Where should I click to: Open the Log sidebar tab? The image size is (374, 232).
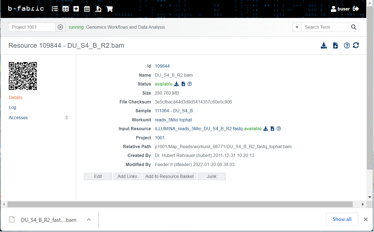pos(12,107)
